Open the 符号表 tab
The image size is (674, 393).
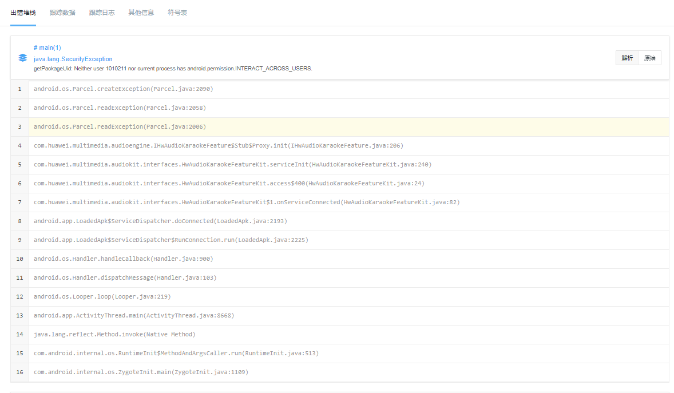177,13
